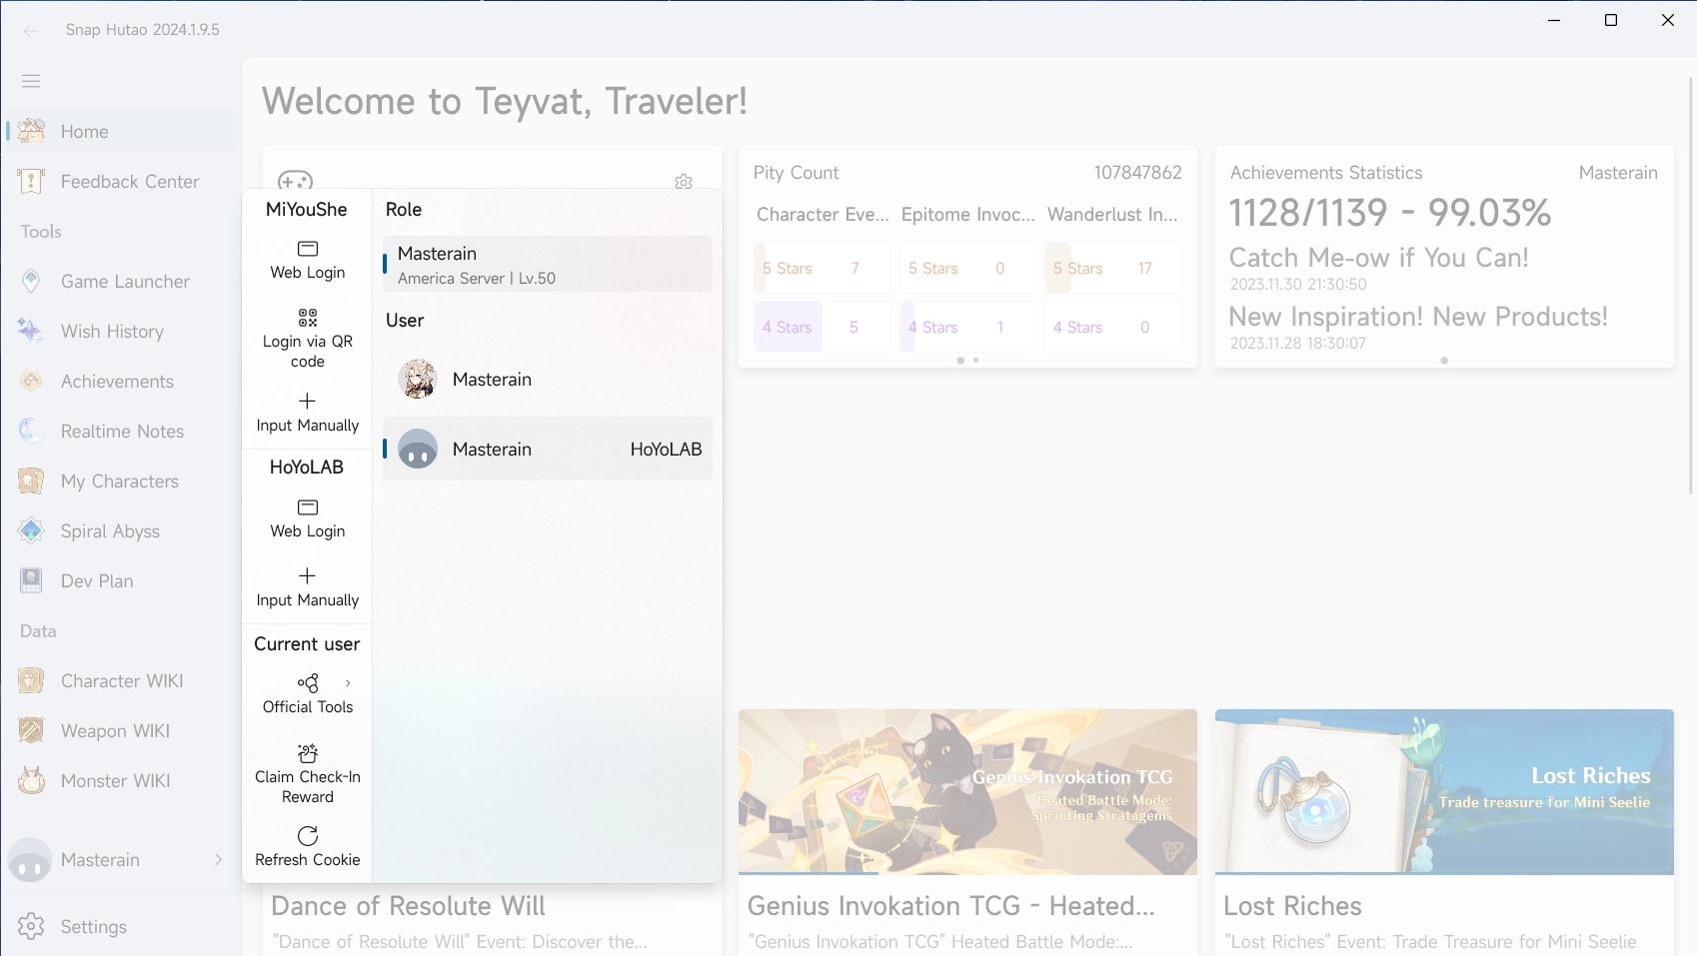Click UID 107847862 text
Image resolution: width=1697 pixels, height=956 pixels.
(x=1137, y=173)
